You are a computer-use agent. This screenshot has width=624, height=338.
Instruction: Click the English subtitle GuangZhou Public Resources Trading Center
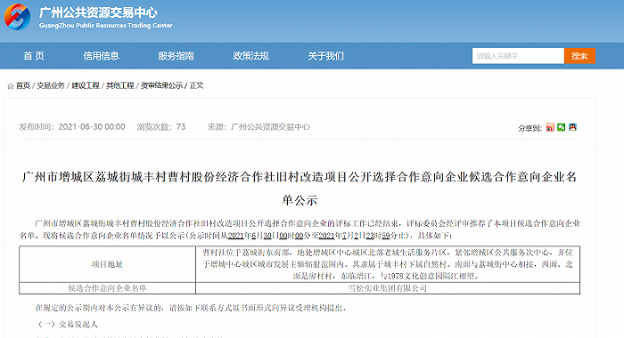pyautogui.click(x=105, y=26)
